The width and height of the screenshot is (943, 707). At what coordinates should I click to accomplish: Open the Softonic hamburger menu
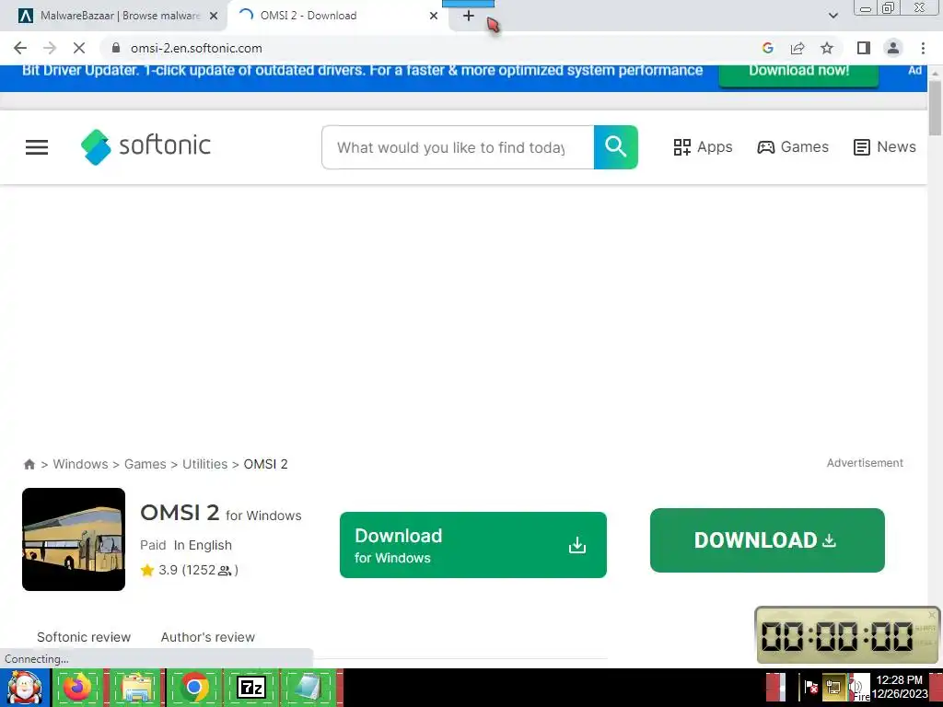coord(37,147)
